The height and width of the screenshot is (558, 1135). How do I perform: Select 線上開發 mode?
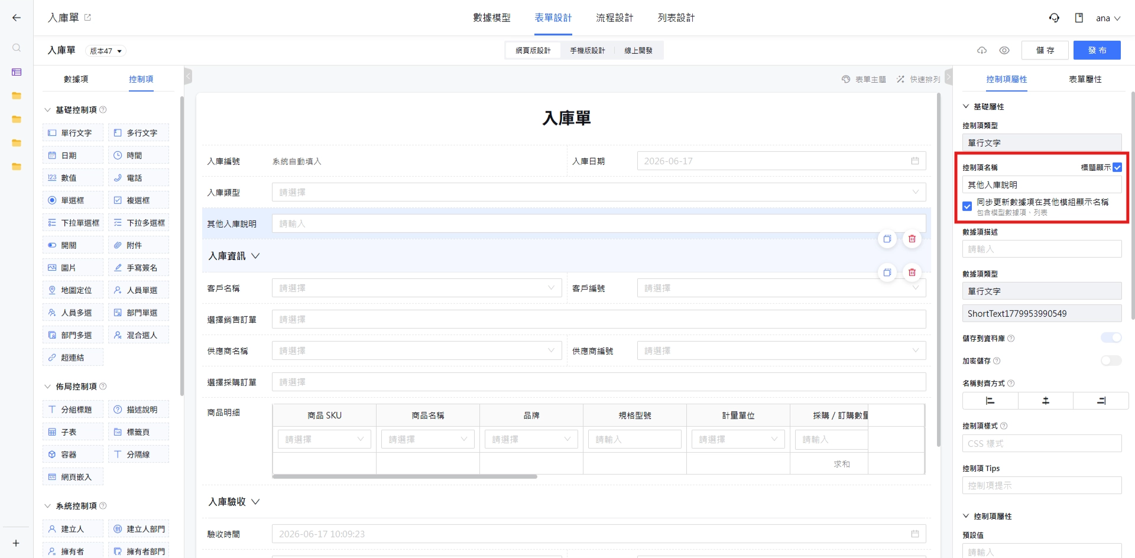pos(638,51)
